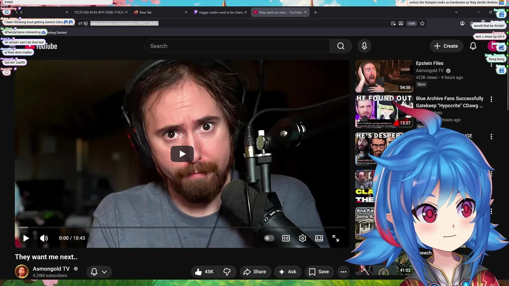The height and width of the screenshot is (286, 509).
Task: Bookmark this page with star
Action: pos(422,23)
